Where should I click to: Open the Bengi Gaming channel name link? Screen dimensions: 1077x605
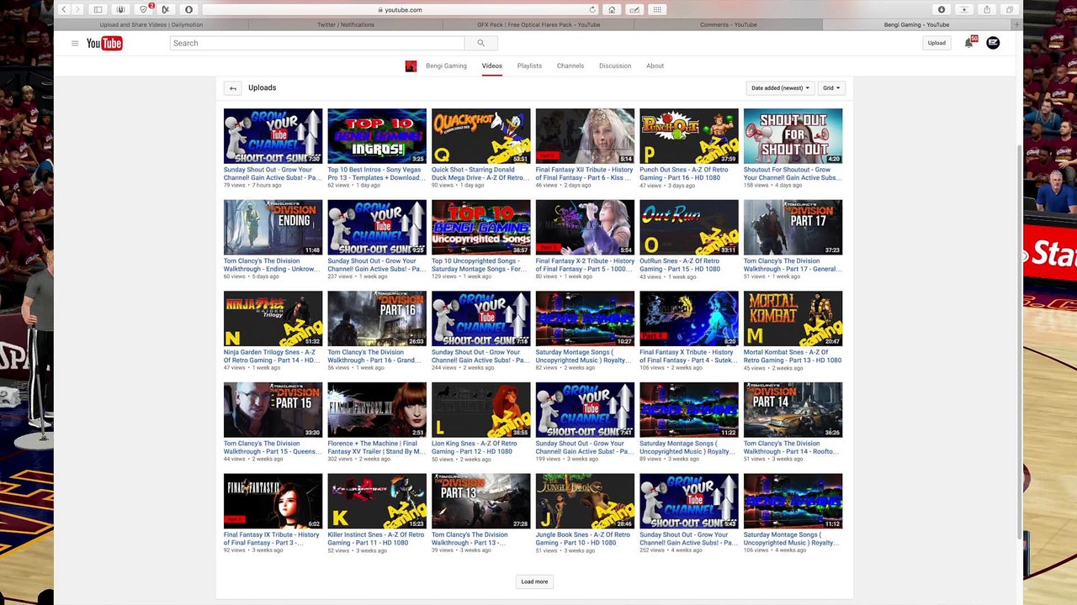[446, 66]
